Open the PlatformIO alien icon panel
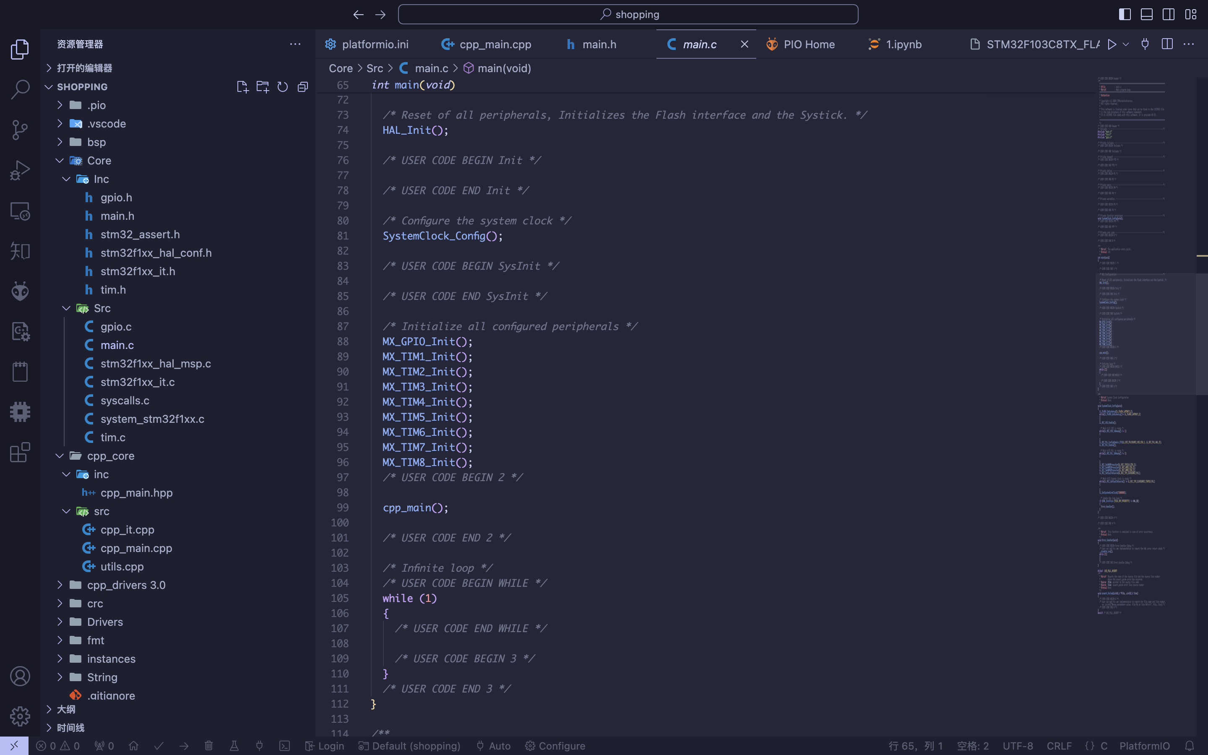The image size is (1208, 755). (20, 291)
